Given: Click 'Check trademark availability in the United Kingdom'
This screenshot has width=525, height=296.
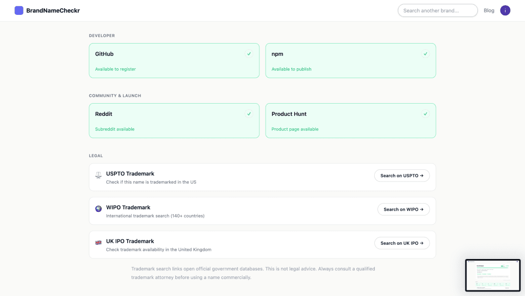Looking at the screenshot, I should (158, 249).
